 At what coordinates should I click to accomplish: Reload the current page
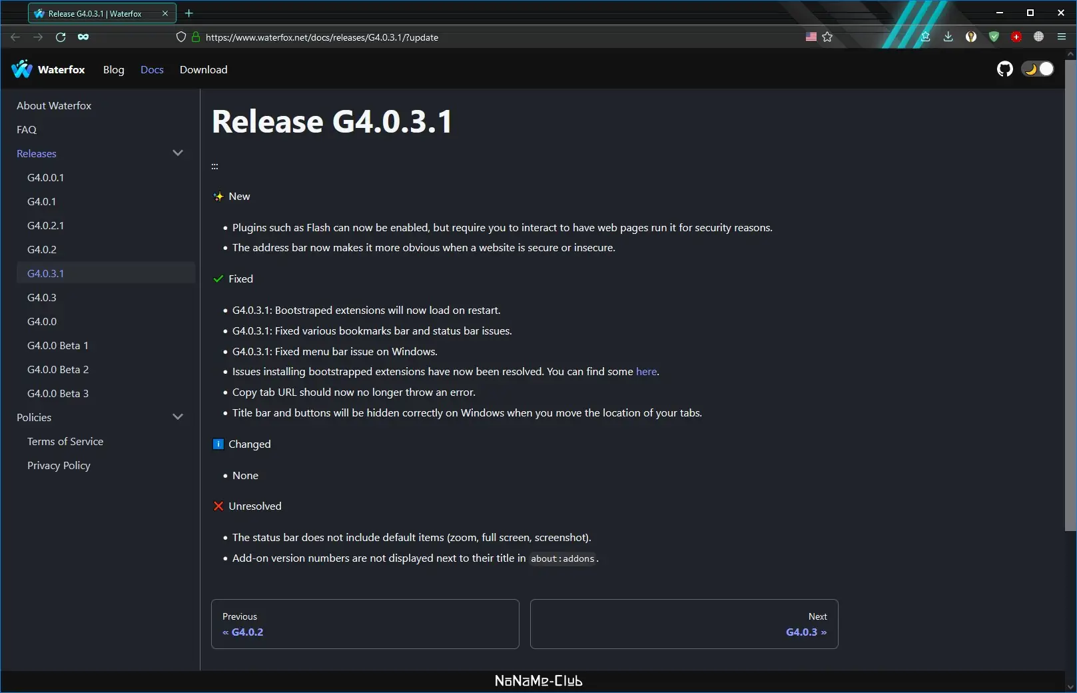coord(61,37)
